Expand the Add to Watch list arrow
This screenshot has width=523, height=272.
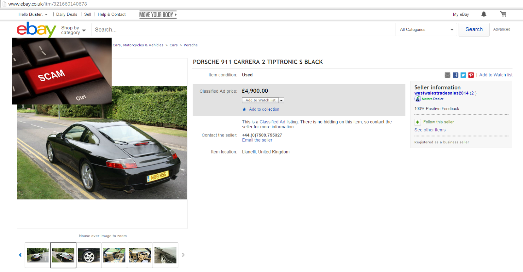281,100
